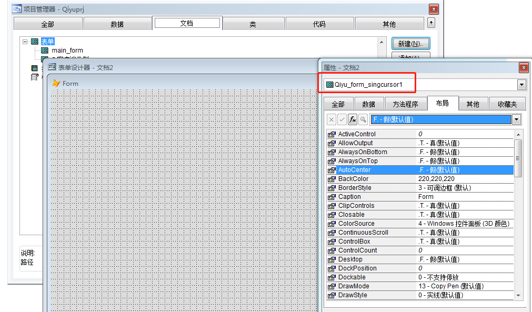Click the 表单 node icon in tree
This screenshot has width=532, height=312.
[x=34, y=42]
